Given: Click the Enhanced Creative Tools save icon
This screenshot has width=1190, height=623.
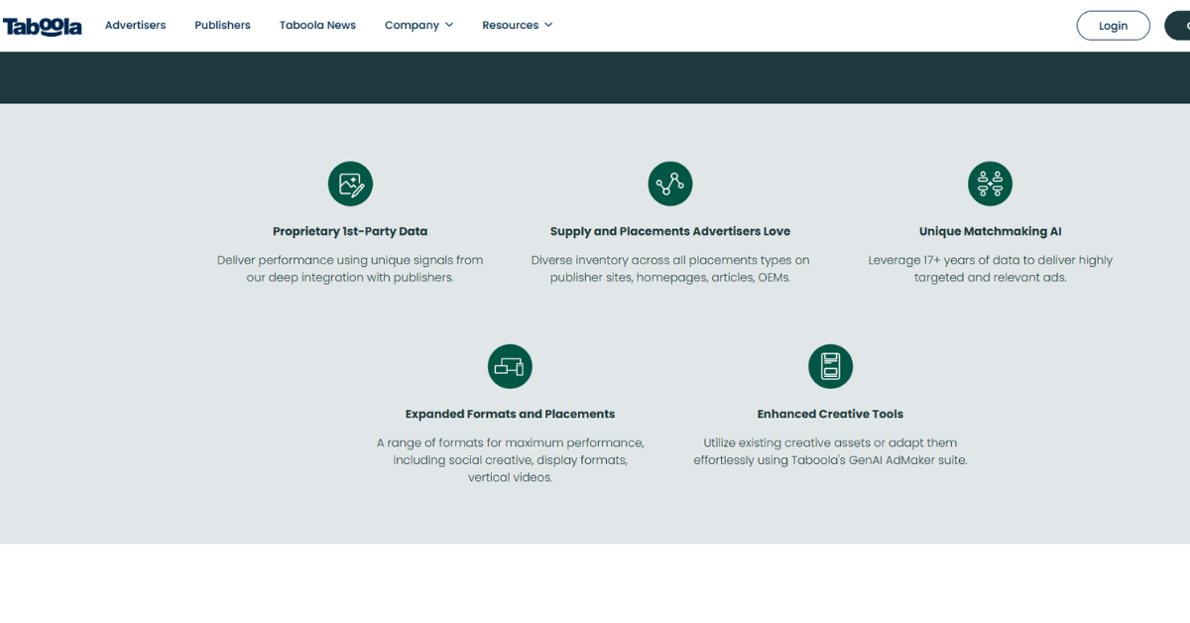Looking at the screenshot, I should pos(830,366).
